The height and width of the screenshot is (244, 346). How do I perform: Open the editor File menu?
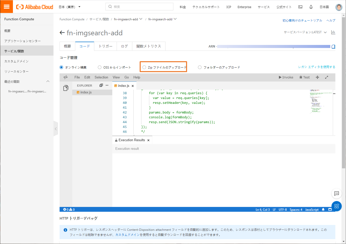77,77
